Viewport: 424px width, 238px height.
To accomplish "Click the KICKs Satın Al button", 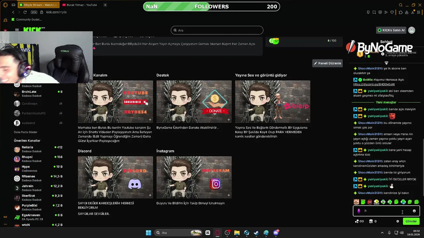I will click(x=391, y=30).
